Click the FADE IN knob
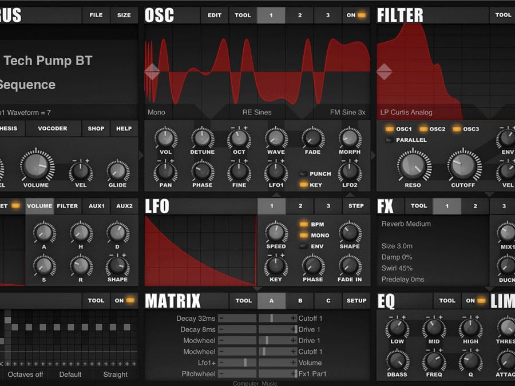Image resolution: width=515 pixels, height=386 pixels. tap(350, 265)
